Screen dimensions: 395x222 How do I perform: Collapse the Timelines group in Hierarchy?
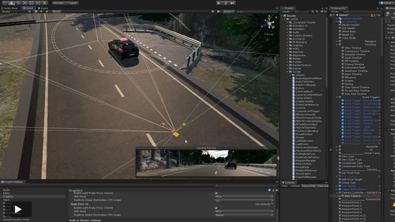click(x=337, y=44)
